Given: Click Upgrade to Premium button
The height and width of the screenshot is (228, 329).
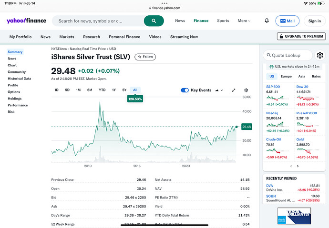Looking at the screenshot, I should [x=301, y=36].
